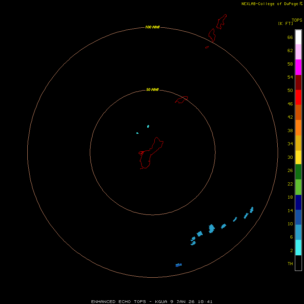
Task: Click the tiny cyan echo northwest of Guam
Action: 137,133
